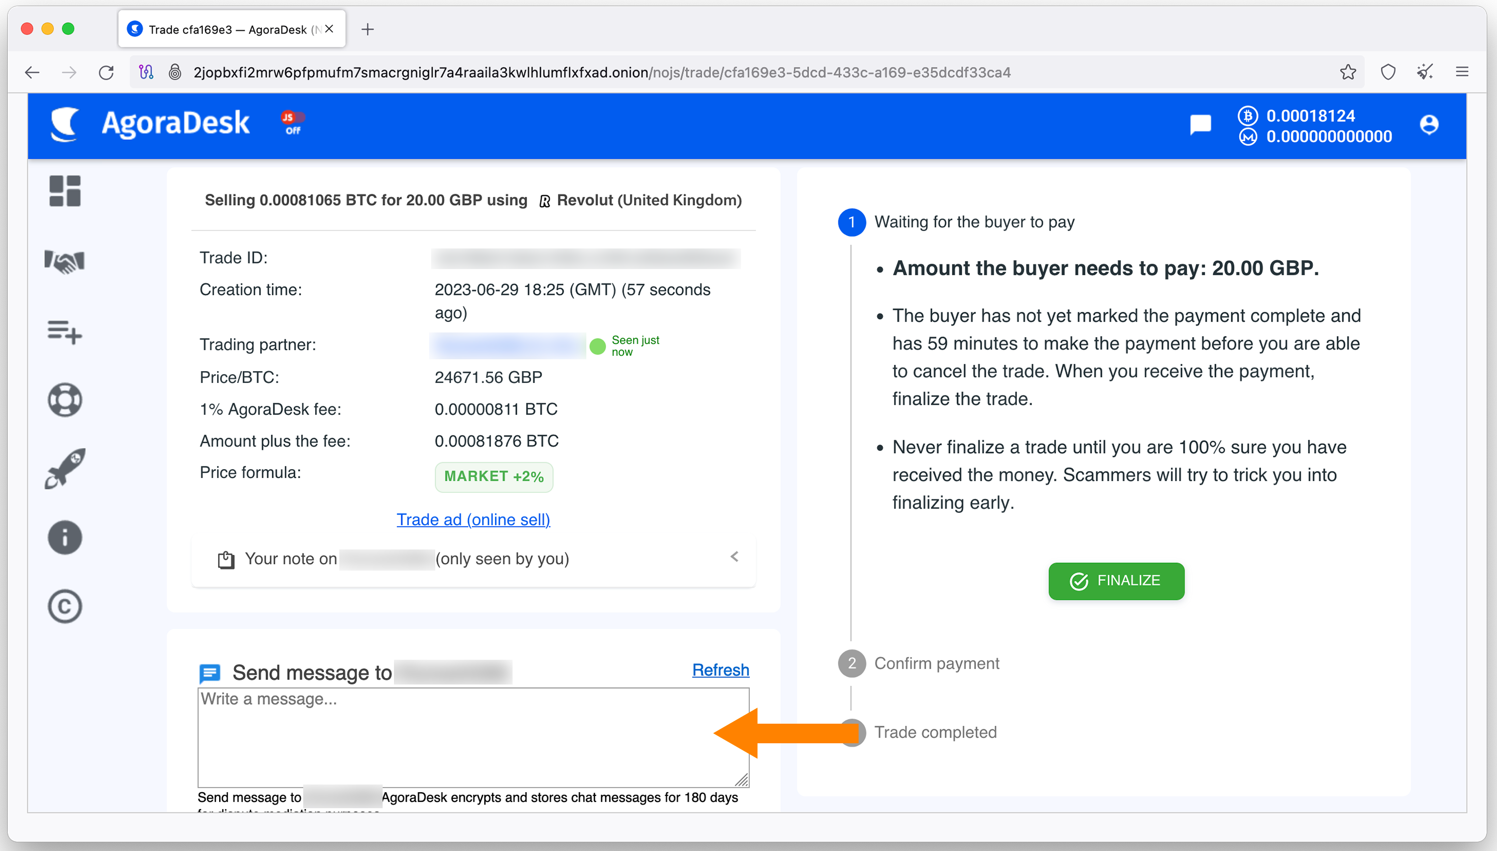Click the Tor circuit icon in address bar
1497x851 pixels.
coord(146,72)
